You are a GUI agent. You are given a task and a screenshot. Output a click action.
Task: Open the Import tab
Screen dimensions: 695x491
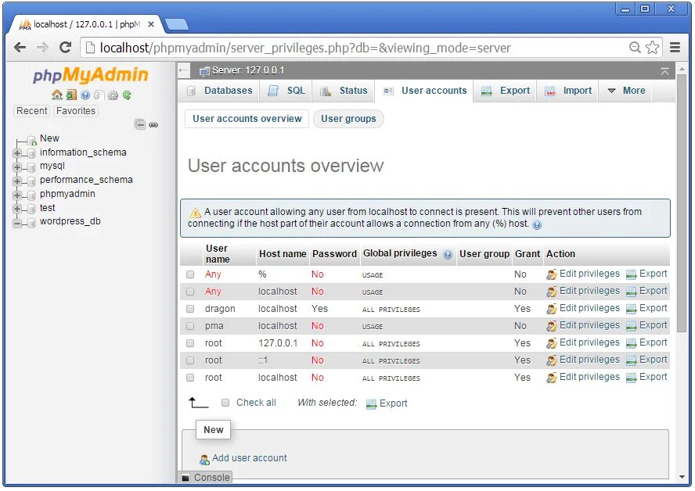[567, 91]
